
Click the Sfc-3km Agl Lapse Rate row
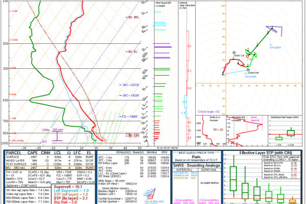pos(28,190)
